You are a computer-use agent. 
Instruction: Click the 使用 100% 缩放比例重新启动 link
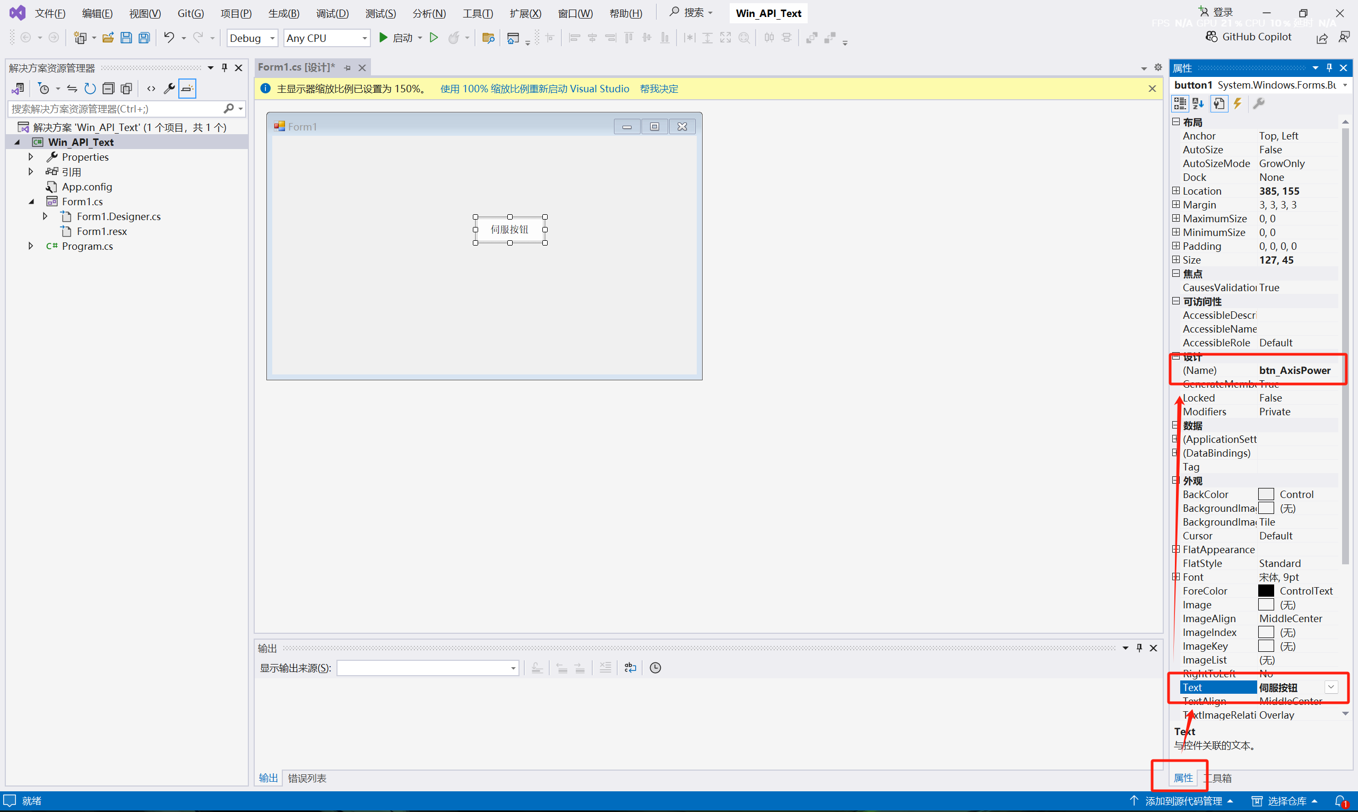[x=535, y=89]
